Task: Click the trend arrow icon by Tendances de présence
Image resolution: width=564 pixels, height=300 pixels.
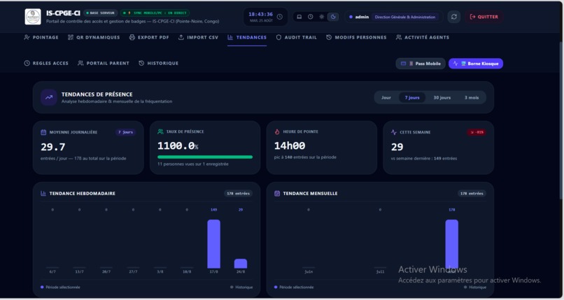Action: [48, 97]
